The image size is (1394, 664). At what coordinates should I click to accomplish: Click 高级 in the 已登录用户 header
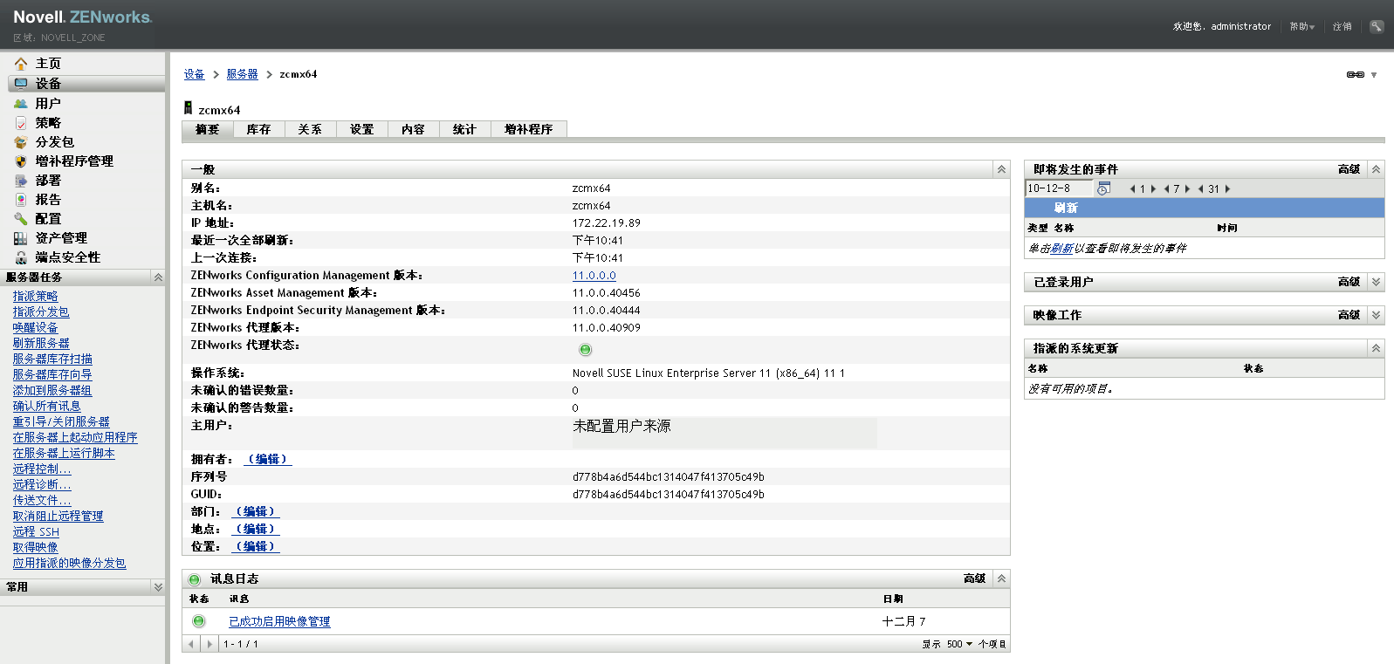pos(1349,282)
